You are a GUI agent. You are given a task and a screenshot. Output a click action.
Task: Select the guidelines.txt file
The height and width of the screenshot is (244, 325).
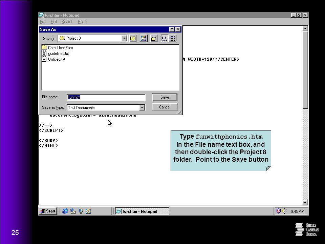tap(56, 54)
